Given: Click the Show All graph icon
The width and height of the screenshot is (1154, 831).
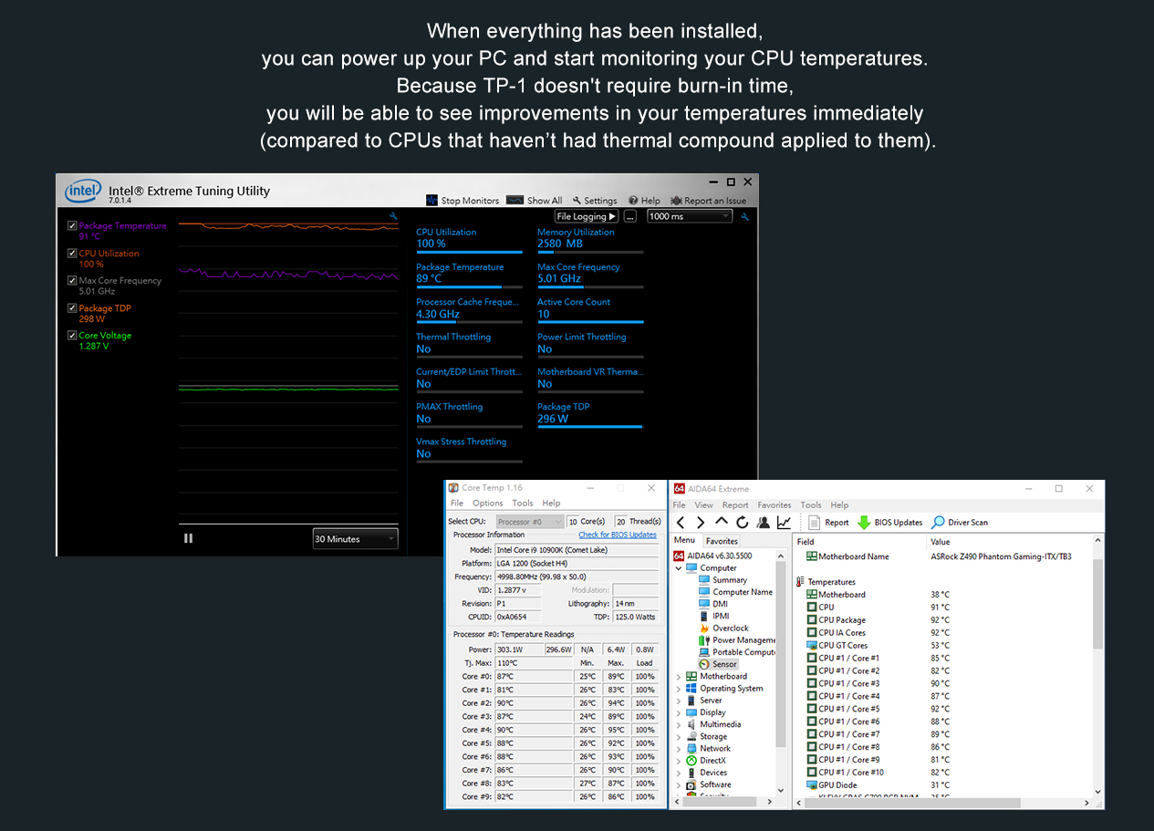Looking at the screenshot, I should (515, 201).
